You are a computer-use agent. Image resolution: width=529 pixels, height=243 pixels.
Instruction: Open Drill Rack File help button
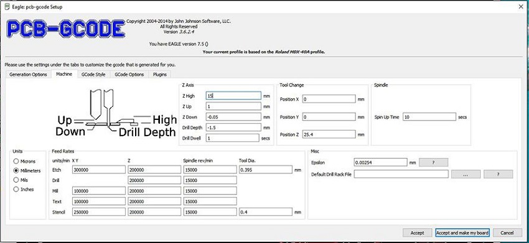point(498,174)
